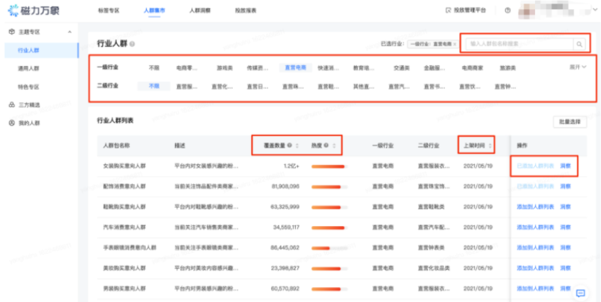Screen dimensions: 601x302
Task: Open 洞察 for 女装购买意向人群
Action: tap(566, 166)
